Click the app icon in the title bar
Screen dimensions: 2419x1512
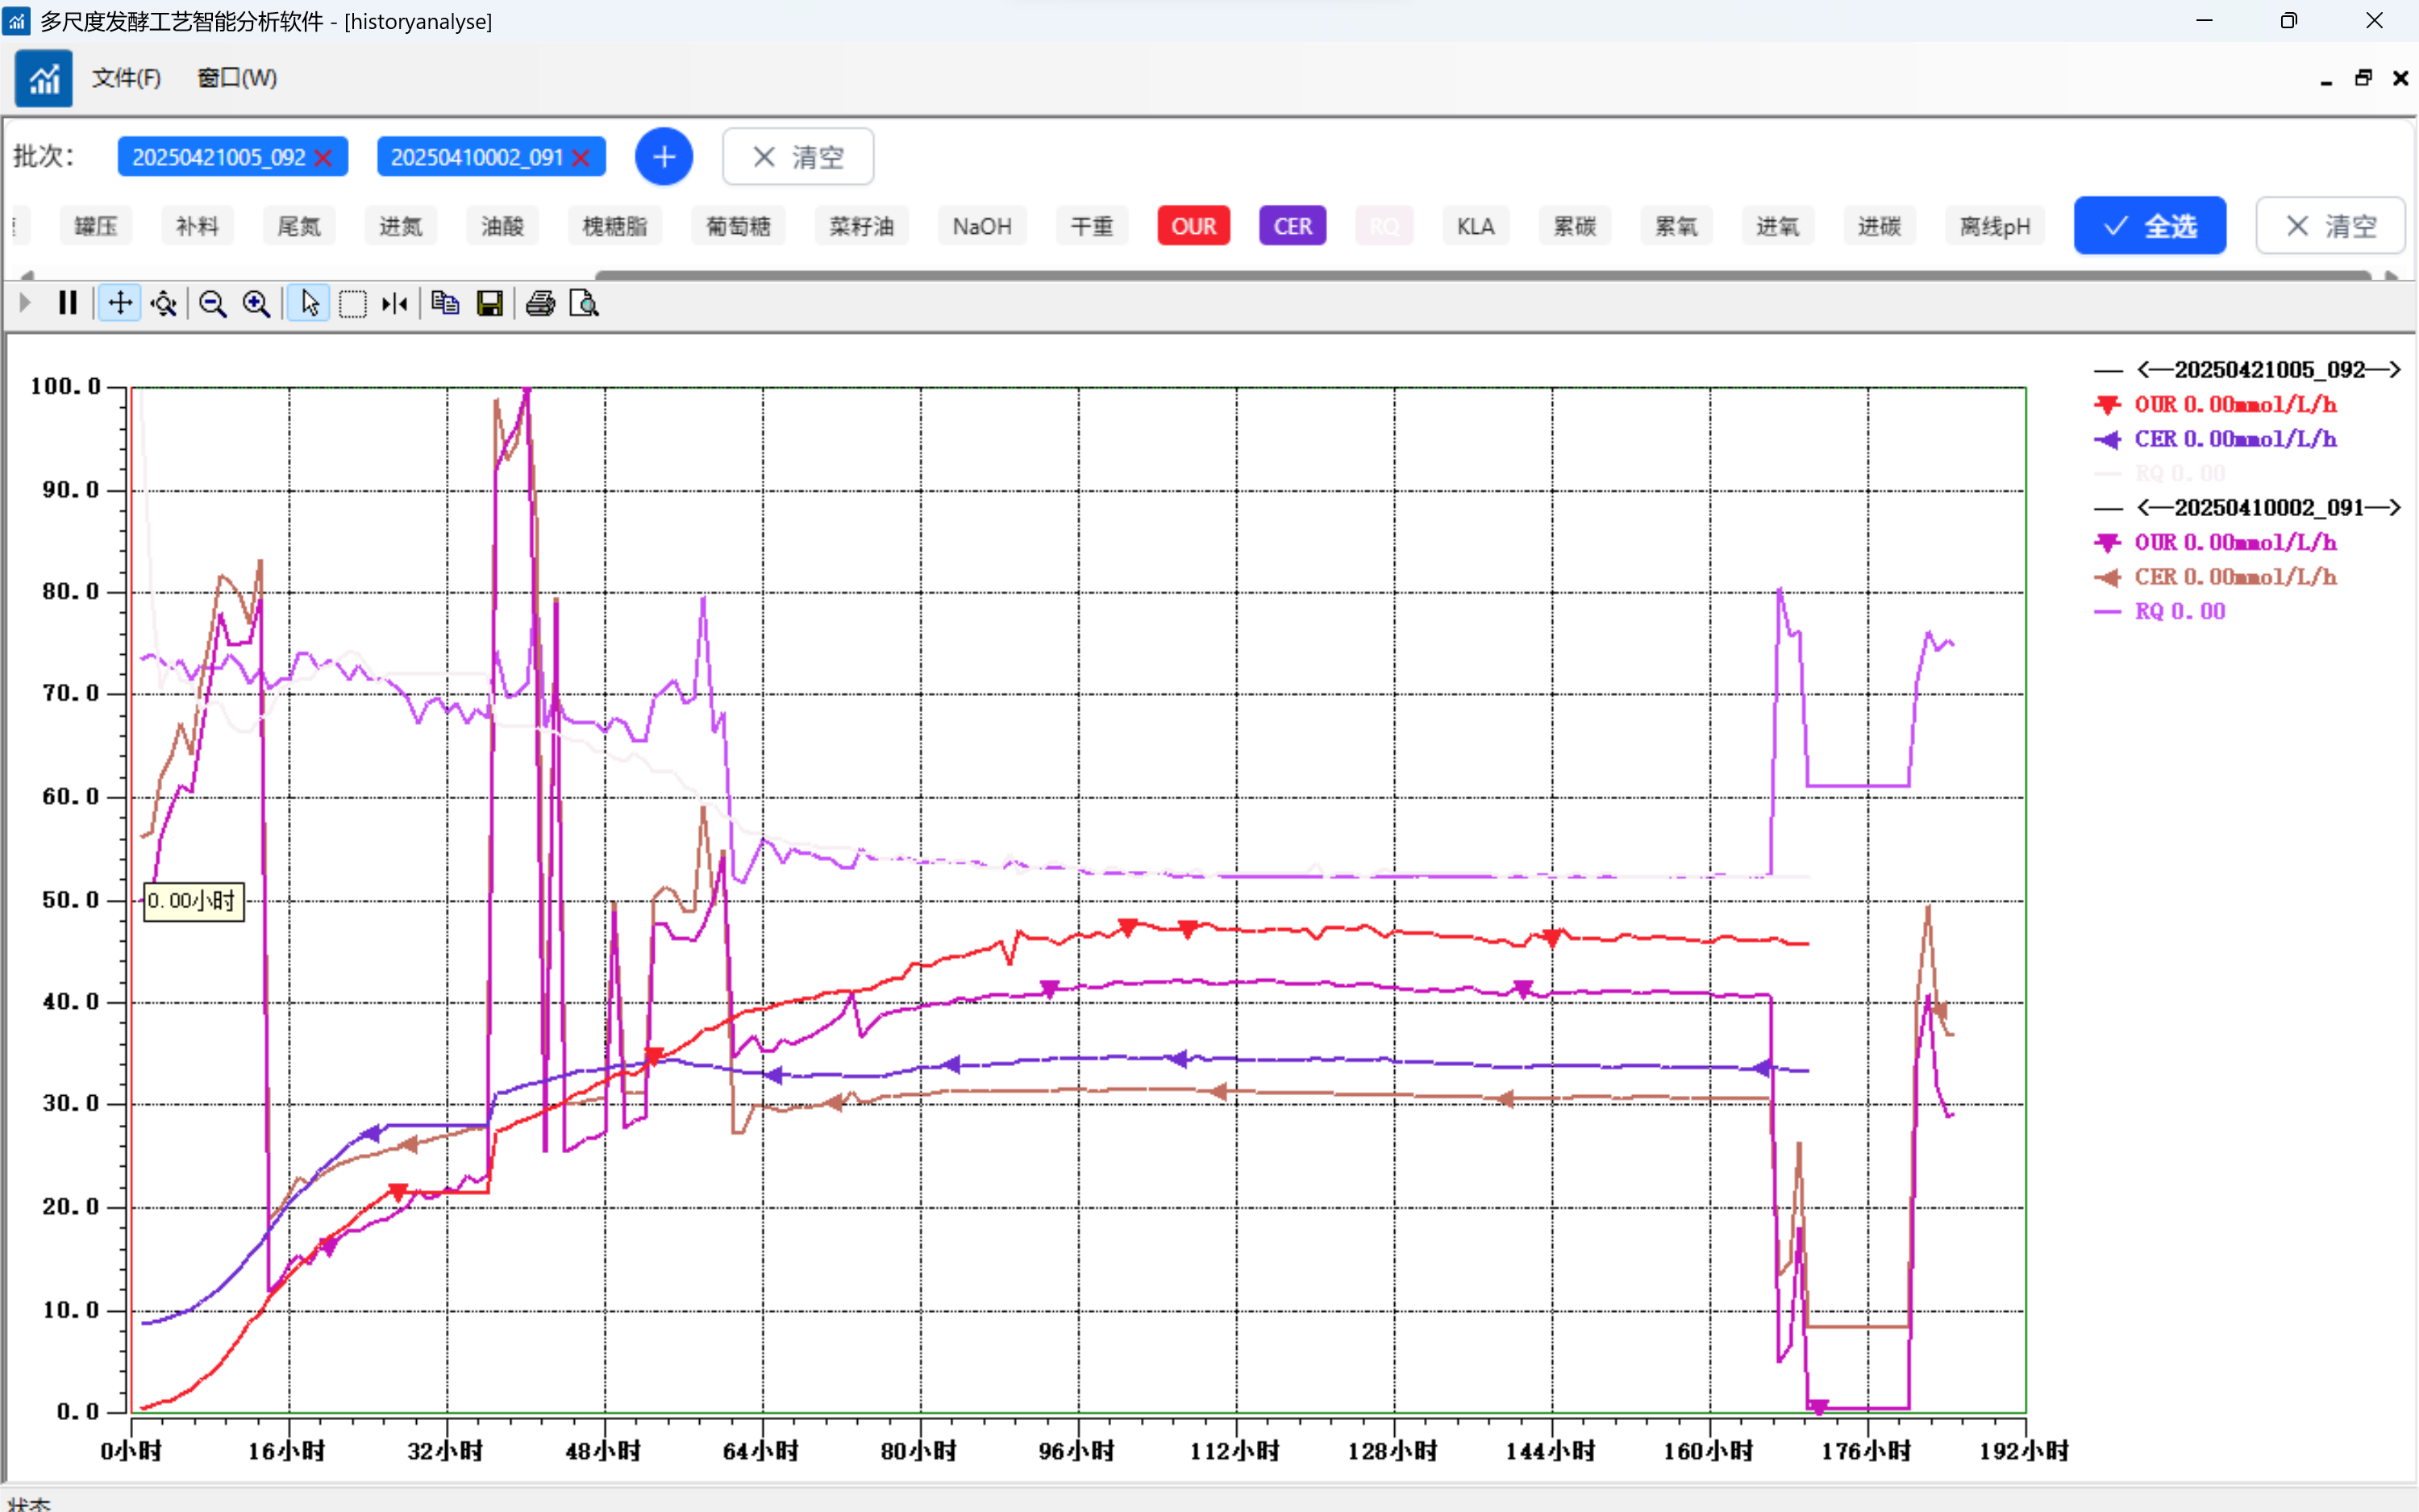point(17,21)
